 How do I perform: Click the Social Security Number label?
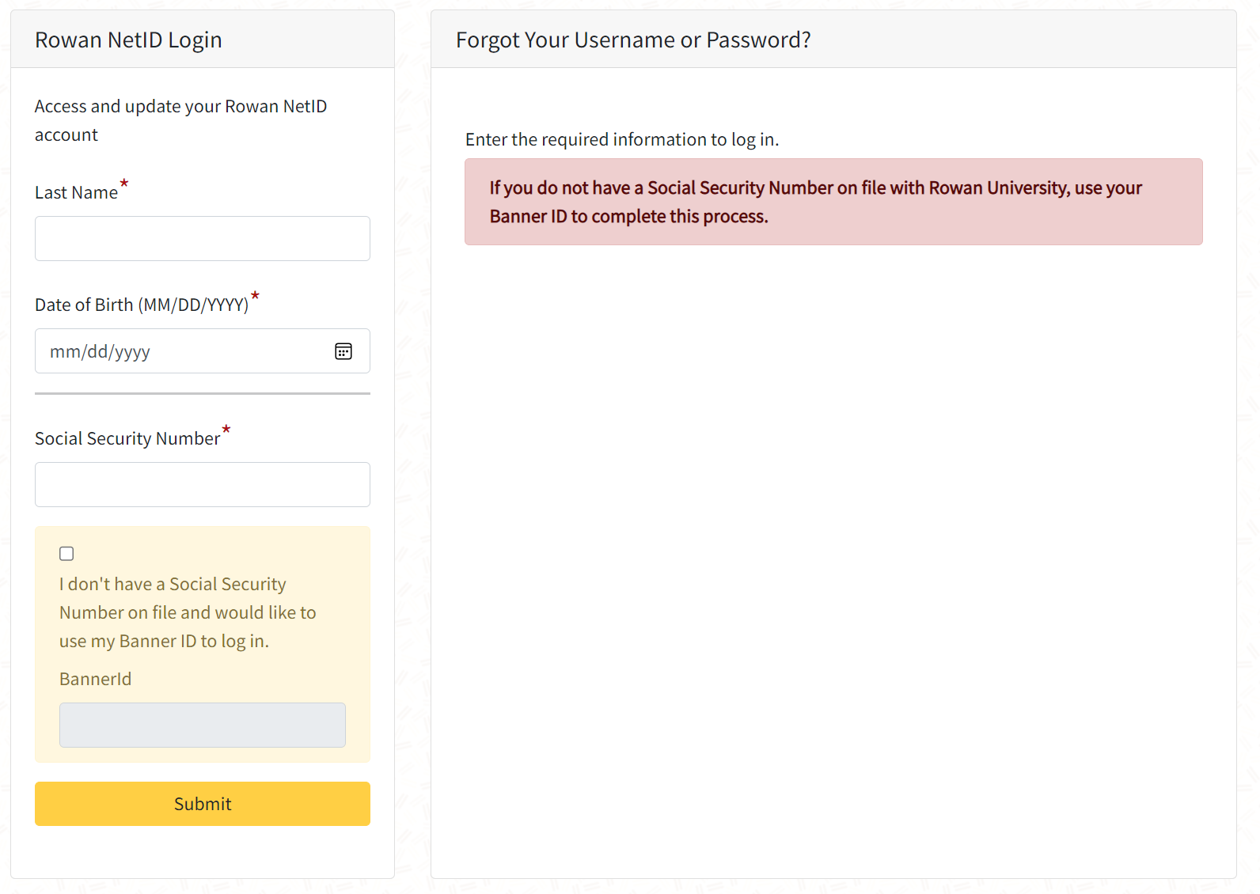tap(127, 439)
